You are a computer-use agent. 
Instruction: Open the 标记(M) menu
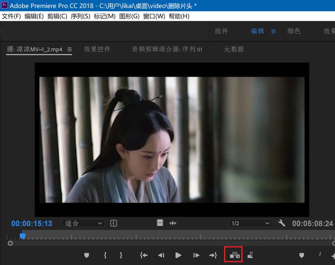pos(105,16)
